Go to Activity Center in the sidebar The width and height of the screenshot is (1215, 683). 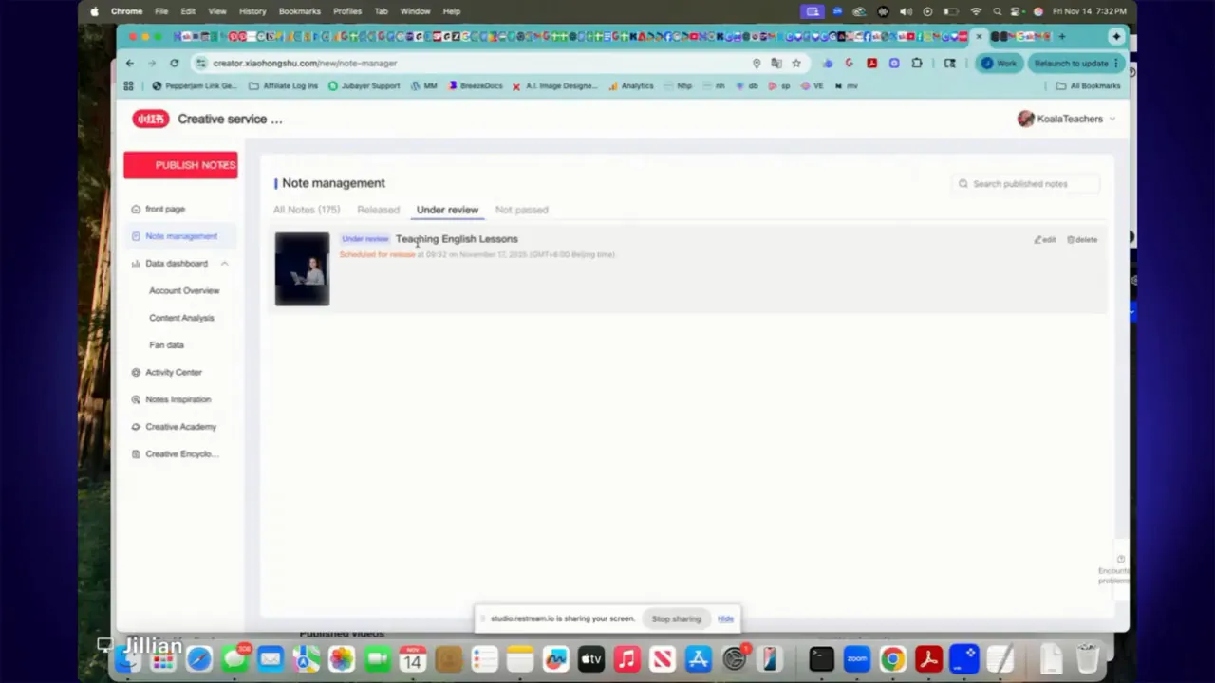pos(174,373)
